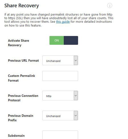
Task: Click the green ON side of the switch
Action: [x=57, y=40]
